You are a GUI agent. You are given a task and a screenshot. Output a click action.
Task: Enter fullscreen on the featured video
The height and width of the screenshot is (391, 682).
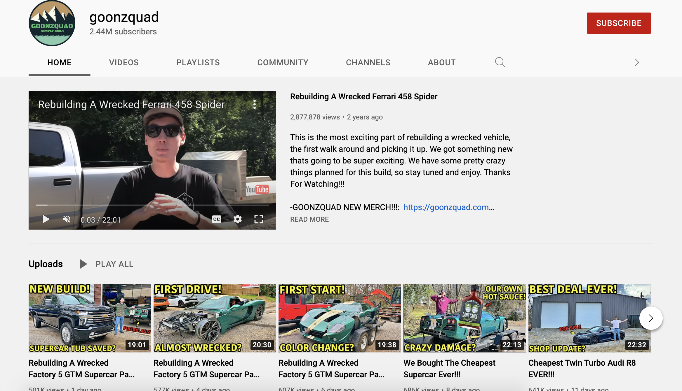tap(259, 219)
